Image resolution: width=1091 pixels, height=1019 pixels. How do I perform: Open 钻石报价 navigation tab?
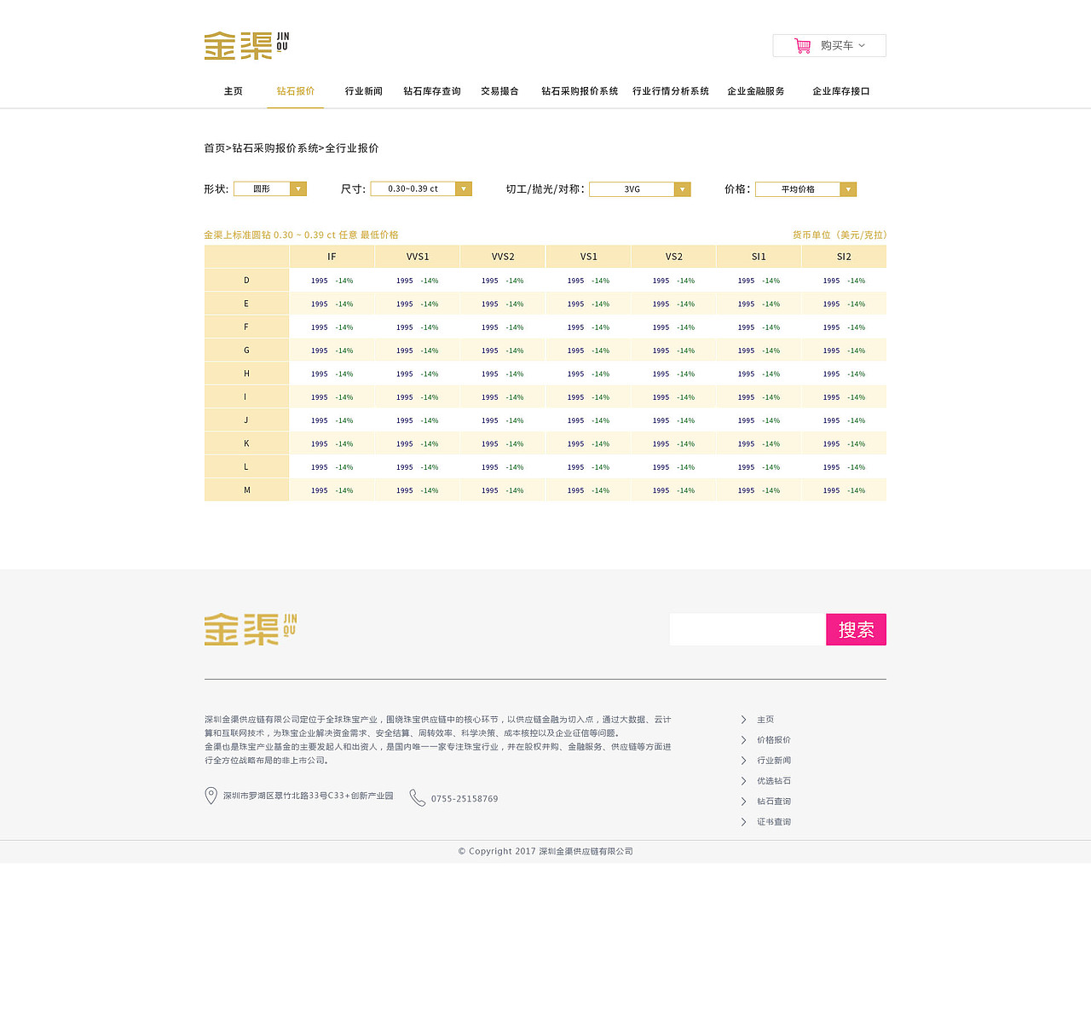[x=296, y=91]
